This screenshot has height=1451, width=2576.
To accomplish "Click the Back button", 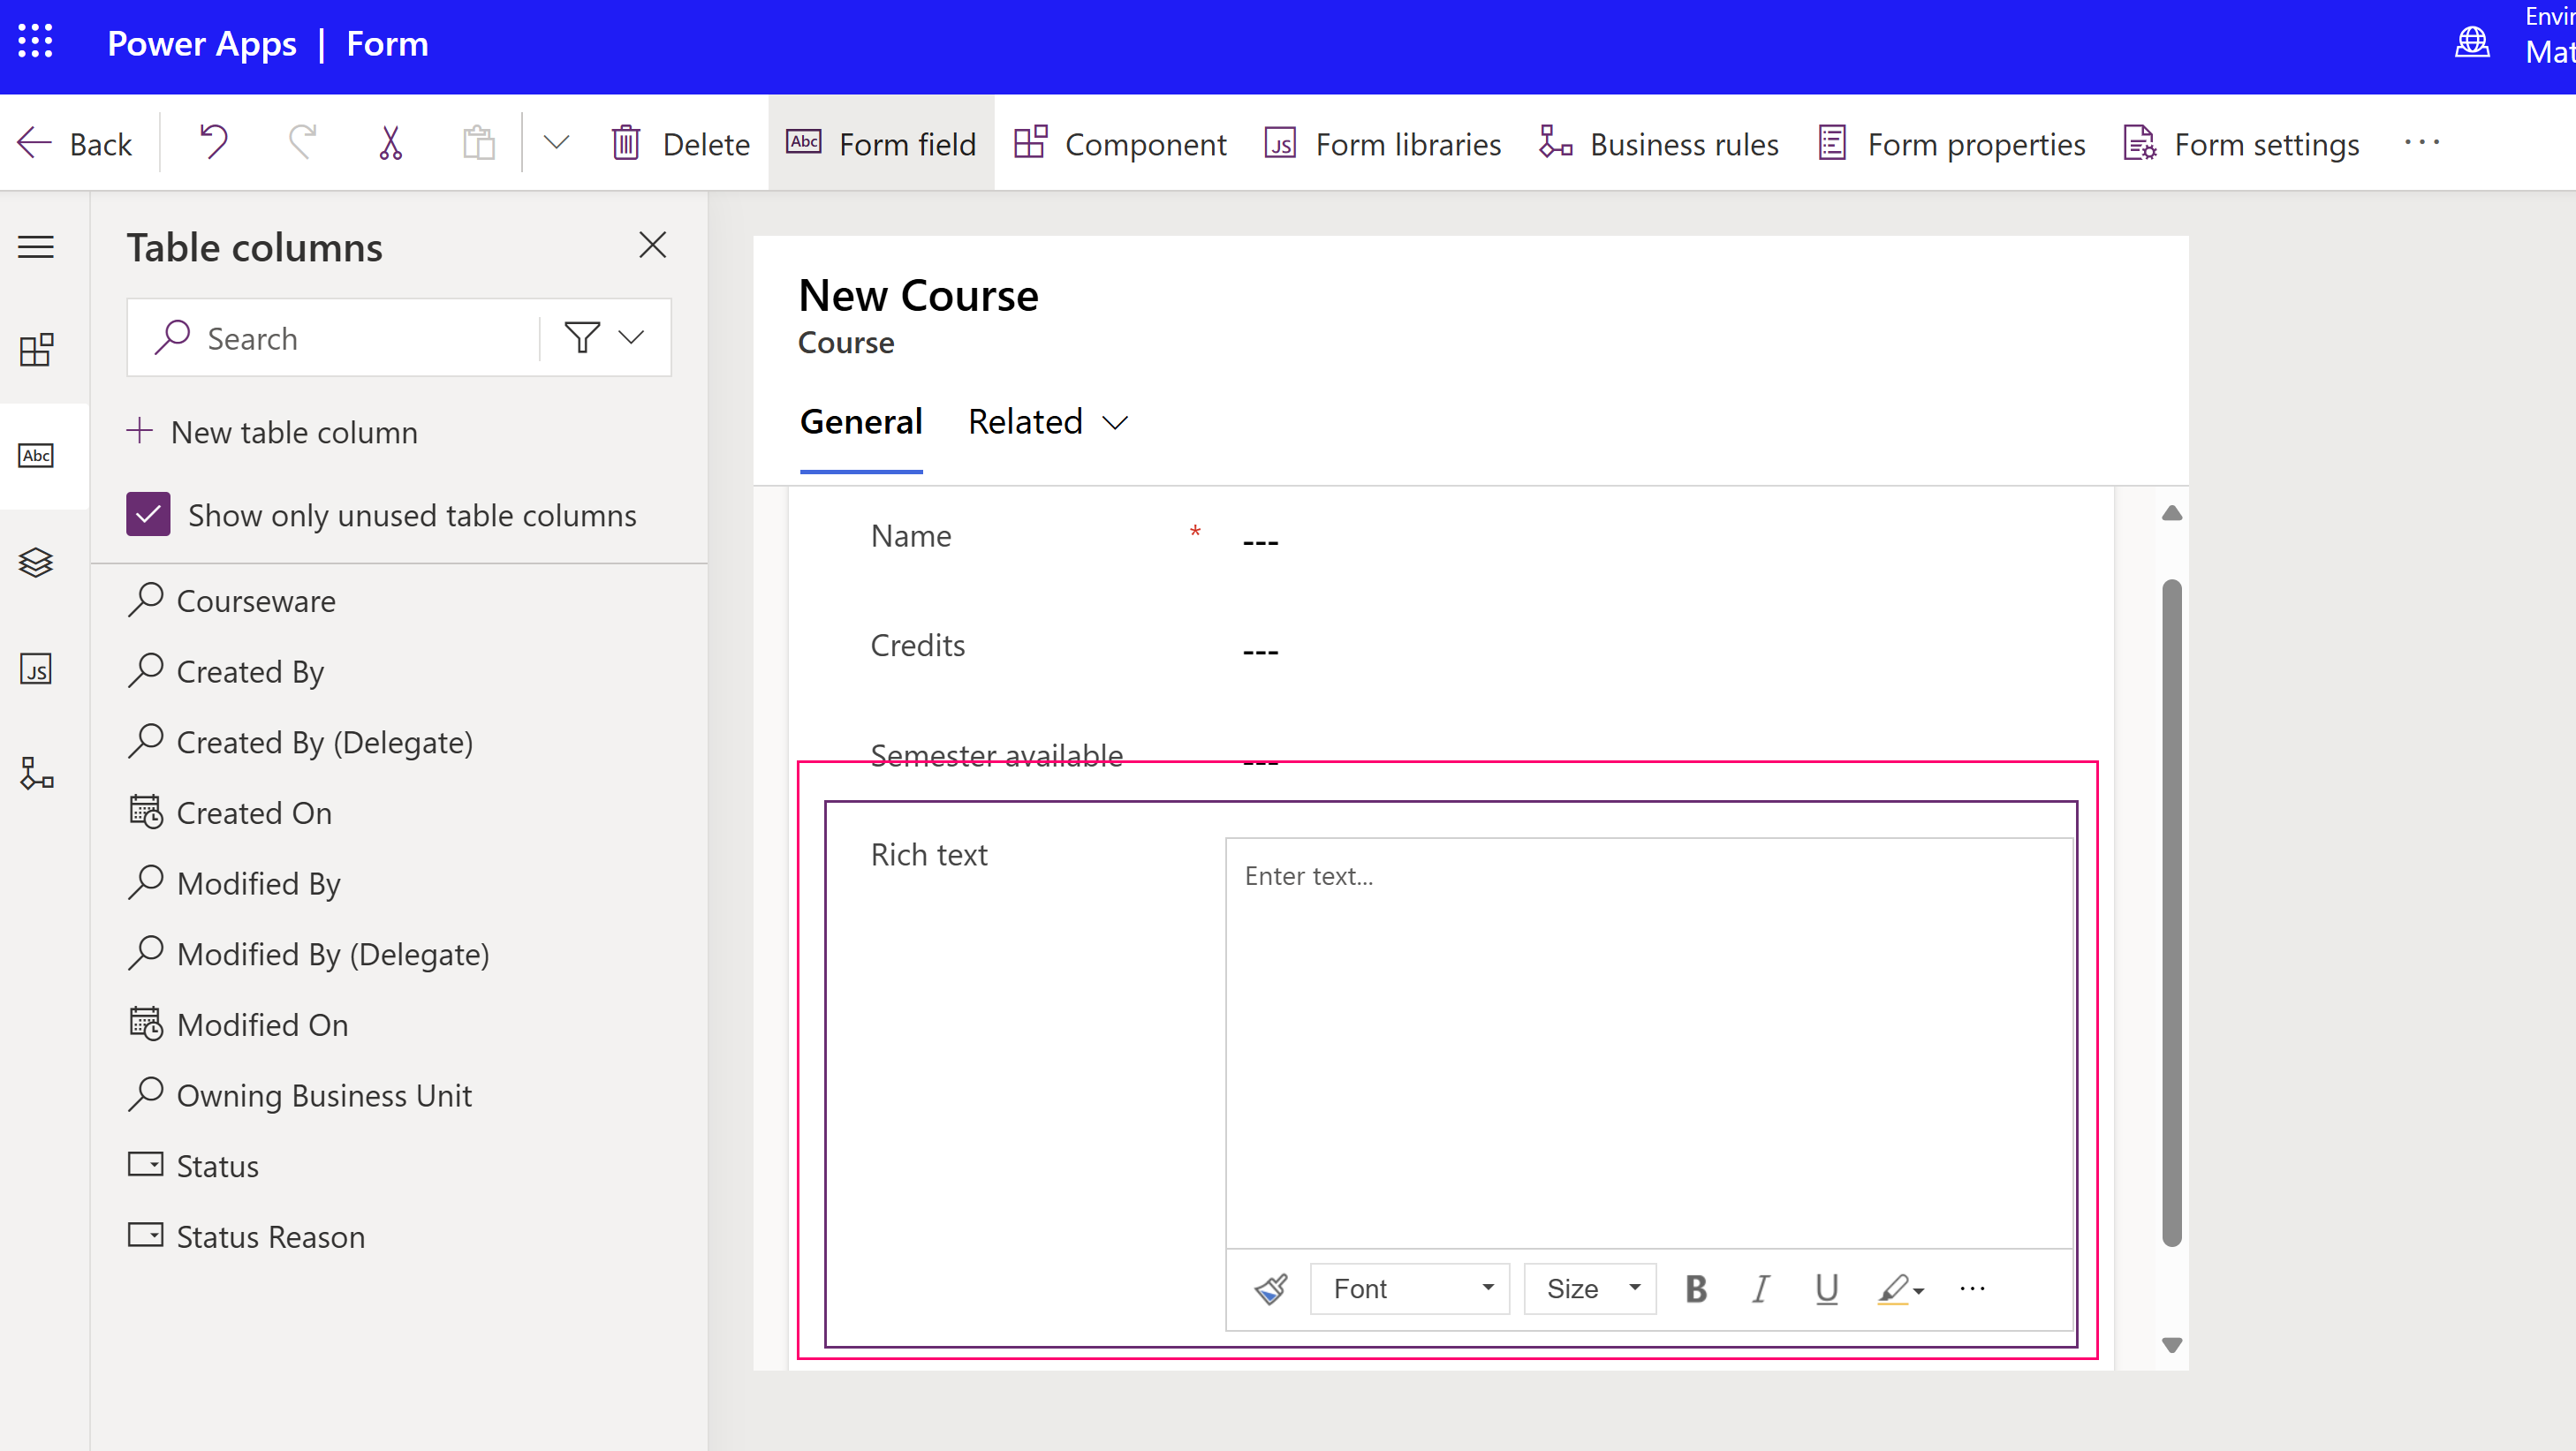I will (x=75, y=144).
